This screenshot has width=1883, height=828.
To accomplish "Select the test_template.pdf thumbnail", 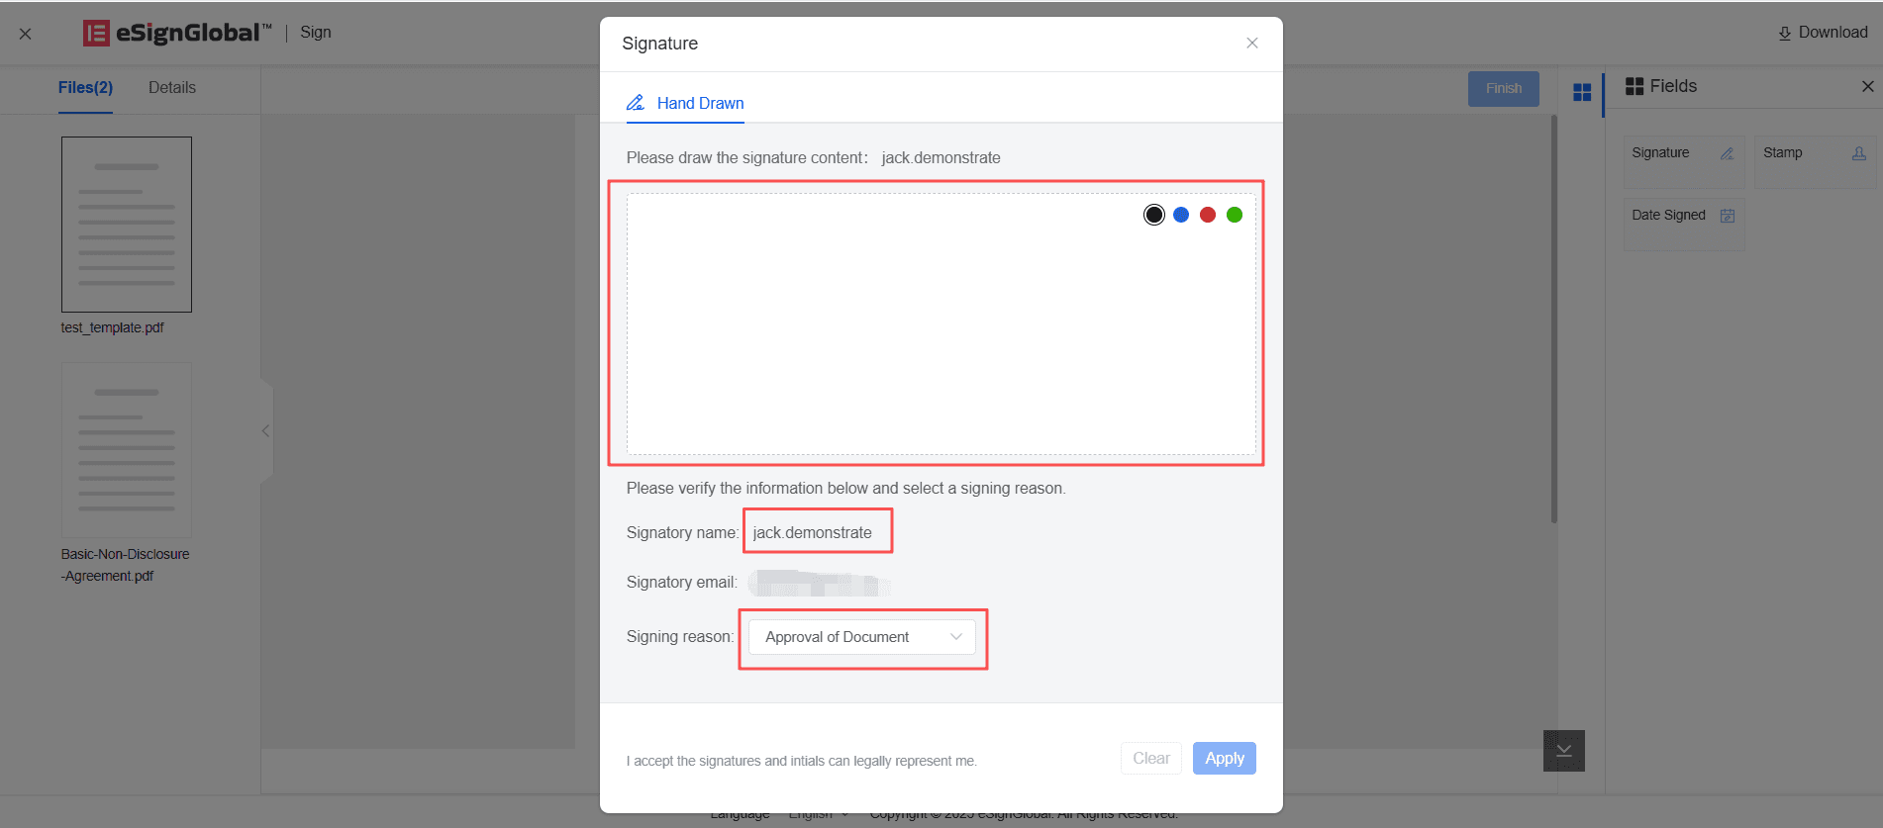I will pyautogui.click(x=127, y=225).
